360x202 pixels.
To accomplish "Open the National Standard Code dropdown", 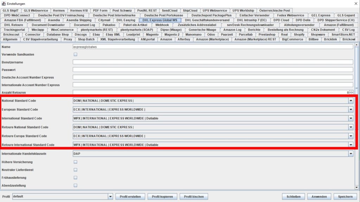I will click(351, 100).
